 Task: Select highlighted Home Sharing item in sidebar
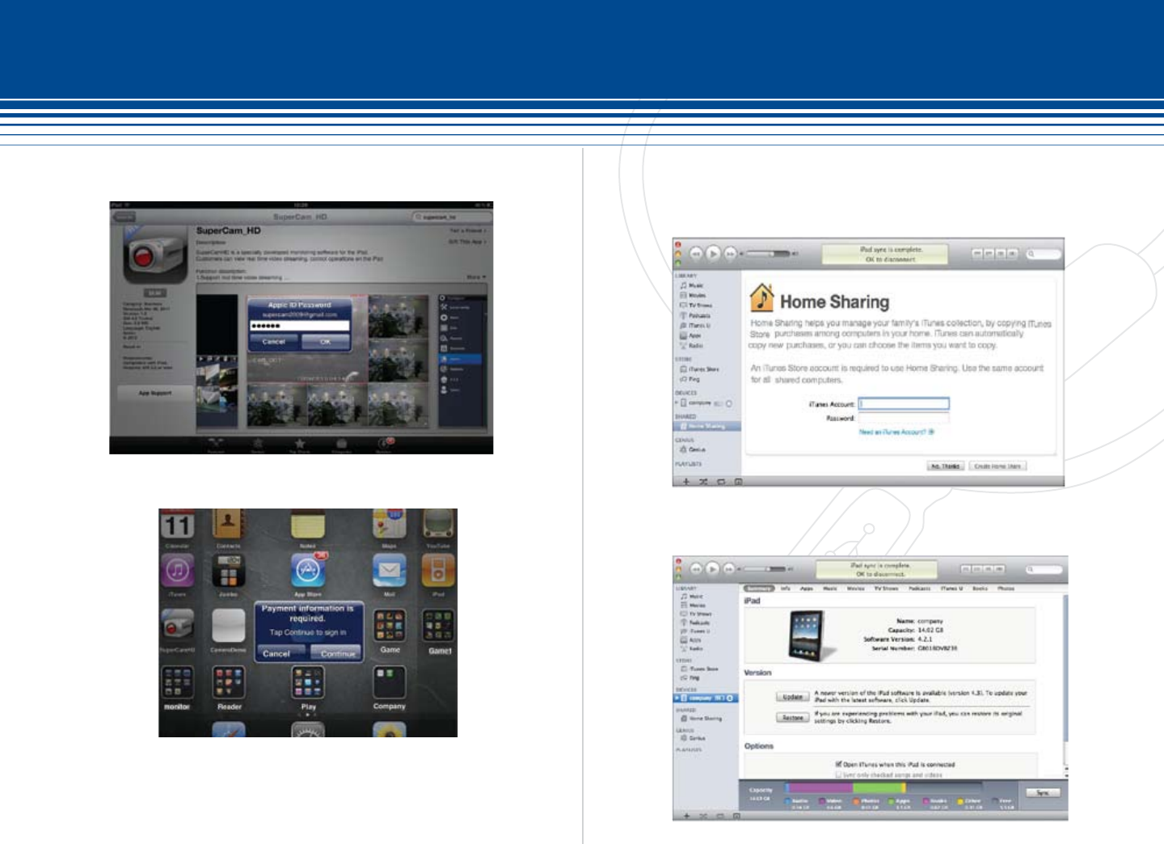[x=706, y=426]
